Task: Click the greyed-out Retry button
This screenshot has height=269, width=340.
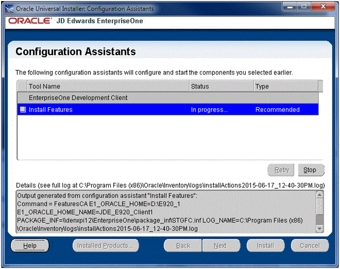Action: point(281,170)
